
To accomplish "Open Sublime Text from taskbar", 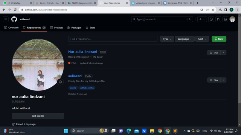I will (x=175, y=131).
